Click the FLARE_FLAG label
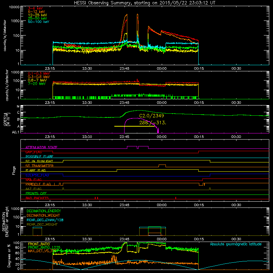 click(x=35, y=170)
